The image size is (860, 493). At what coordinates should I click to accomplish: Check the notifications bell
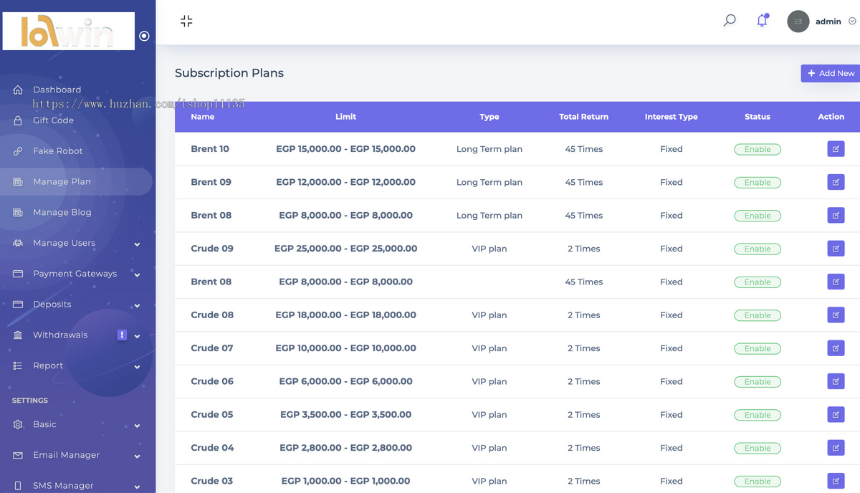click(x=763, y=21)
